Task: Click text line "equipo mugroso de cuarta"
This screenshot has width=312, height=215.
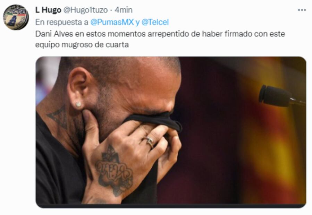Action: [x=82, y=44]
